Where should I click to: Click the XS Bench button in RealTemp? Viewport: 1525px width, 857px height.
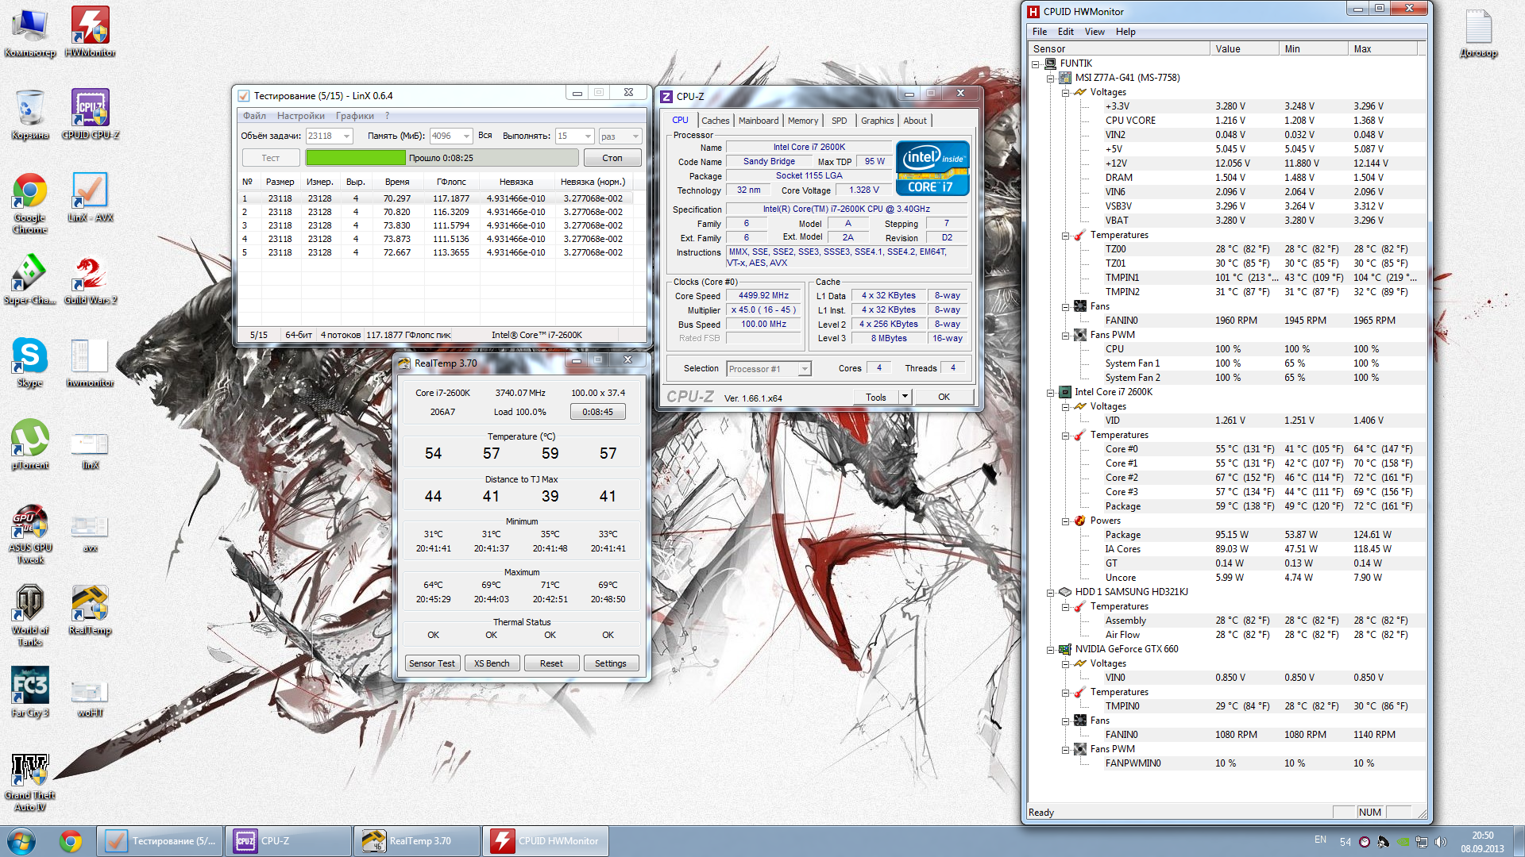492,663
